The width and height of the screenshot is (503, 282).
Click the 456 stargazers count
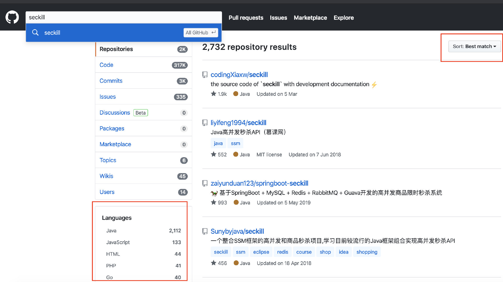point(222,263)
